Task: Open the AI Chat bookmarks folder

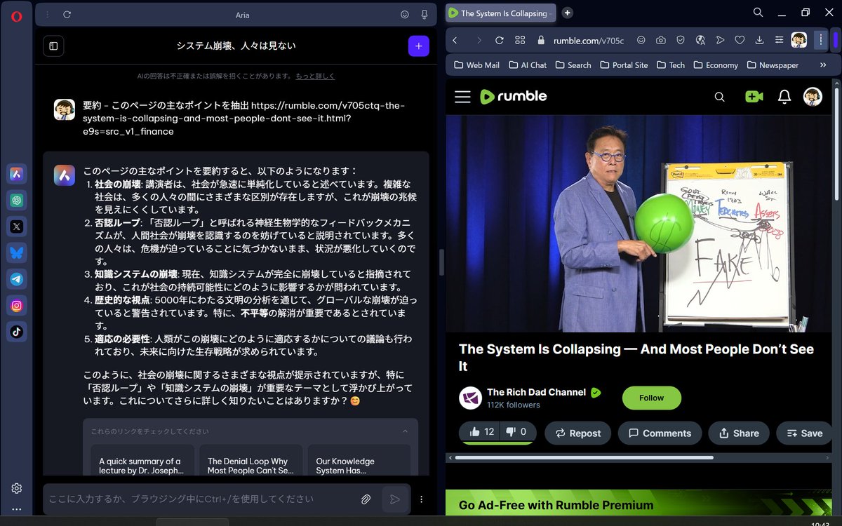Action: 528,65
